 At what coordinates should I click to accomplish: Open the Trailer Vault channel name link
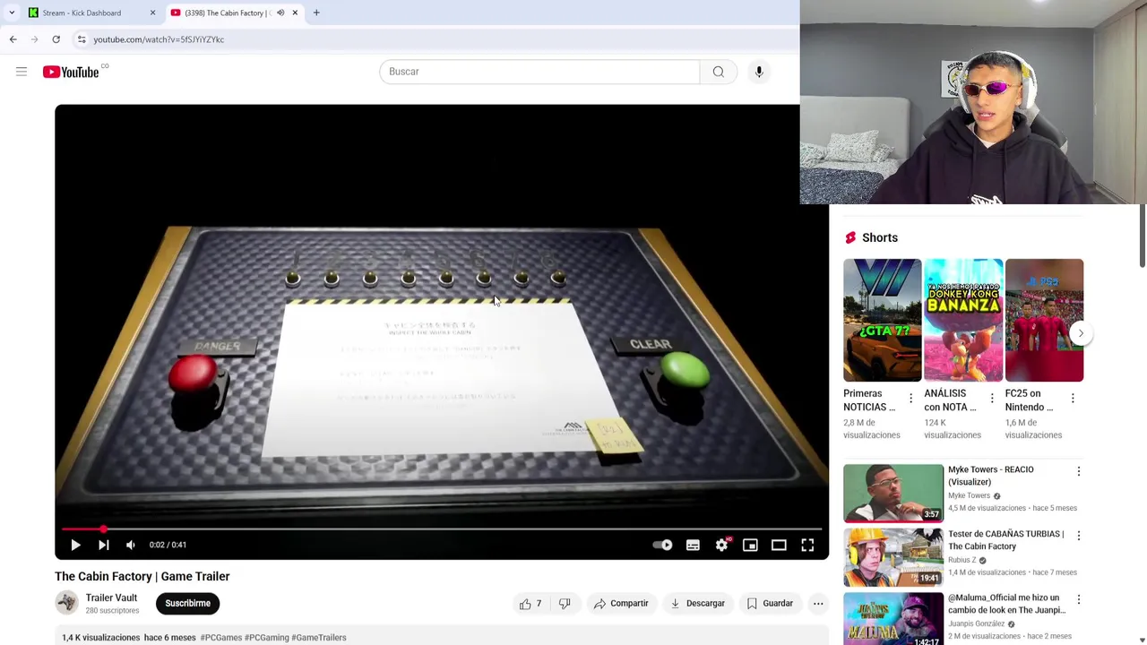click(x=111, y=598)
